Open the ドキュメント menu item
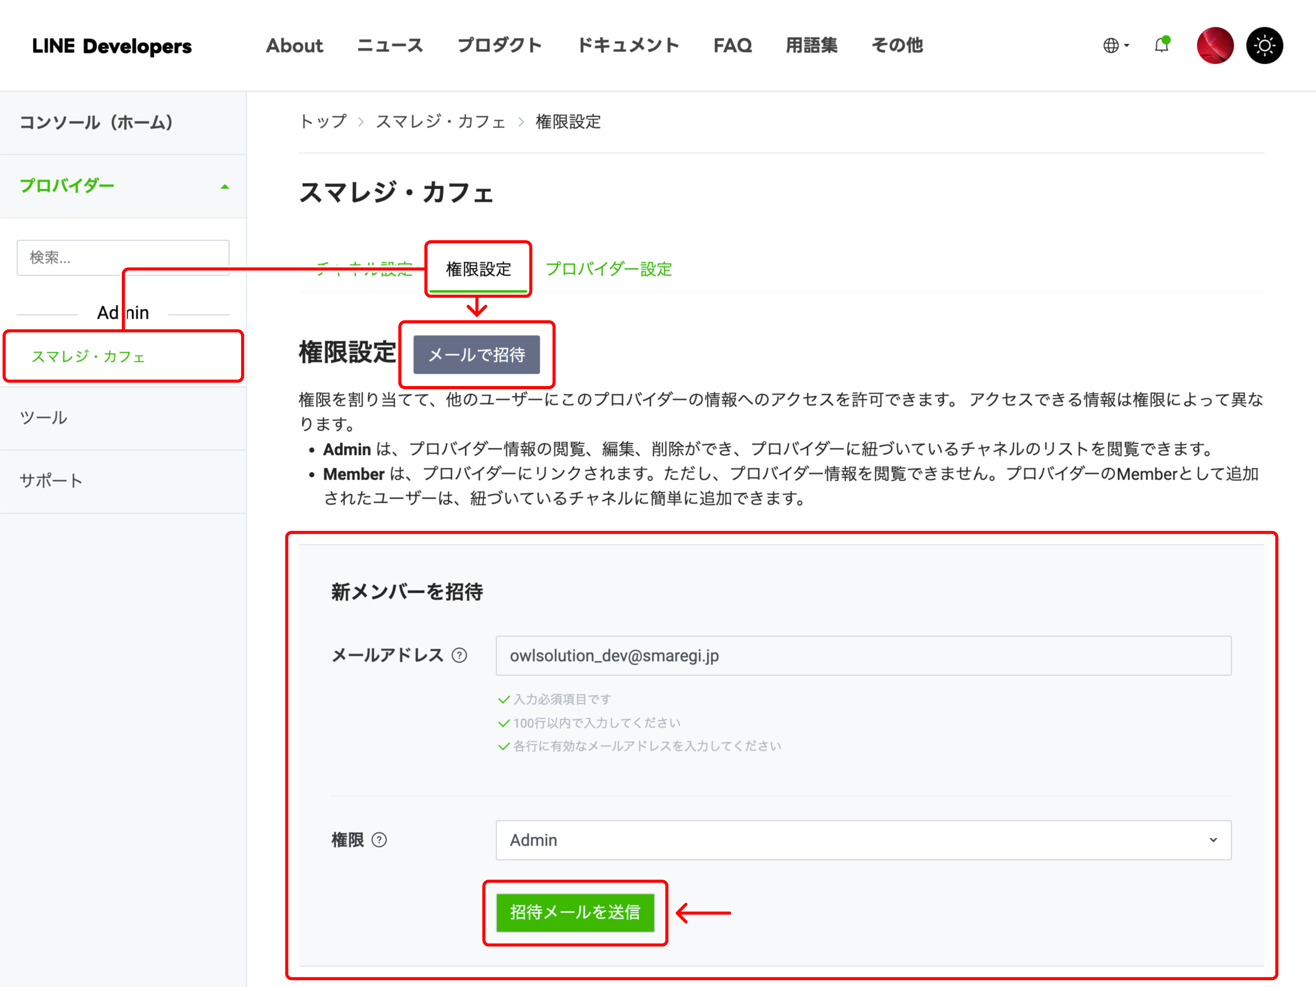 coord(628,45)
